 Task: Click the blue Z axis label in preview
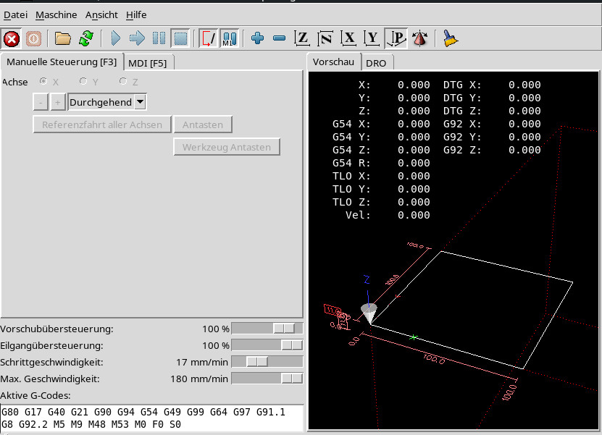click(x=367, y=279)
